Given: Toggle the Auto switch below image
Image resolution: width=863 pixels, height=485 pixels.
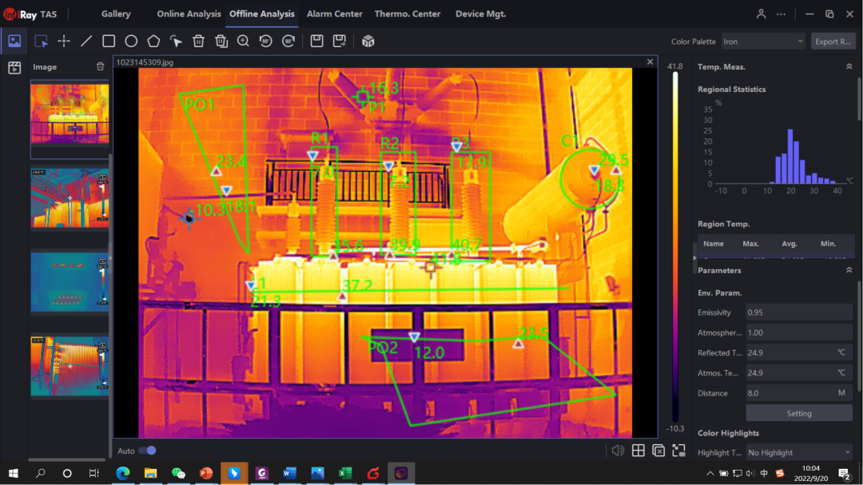Looking at the screenshot, I should 147,451.
